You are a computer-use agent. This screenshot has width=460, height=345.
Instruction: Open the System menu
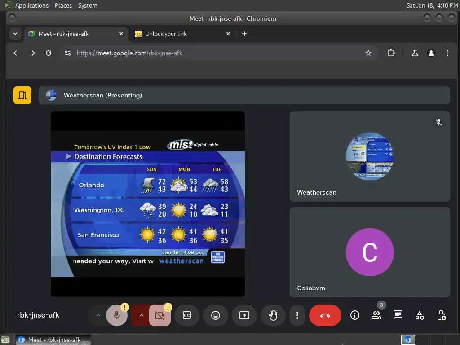point(88,5)
